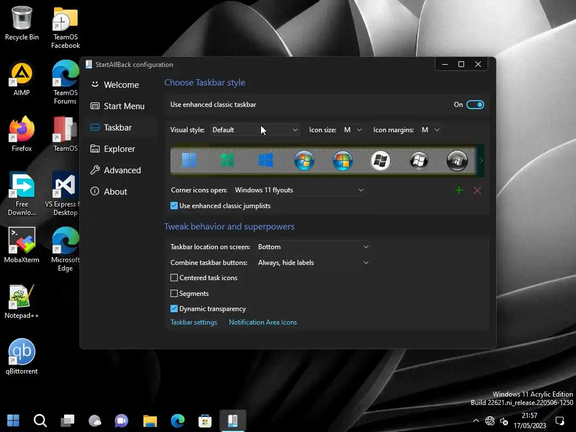The height and width of the screenshot is (432, 576).
Task: Select the Taskbar section
Action: click(121, 128)
